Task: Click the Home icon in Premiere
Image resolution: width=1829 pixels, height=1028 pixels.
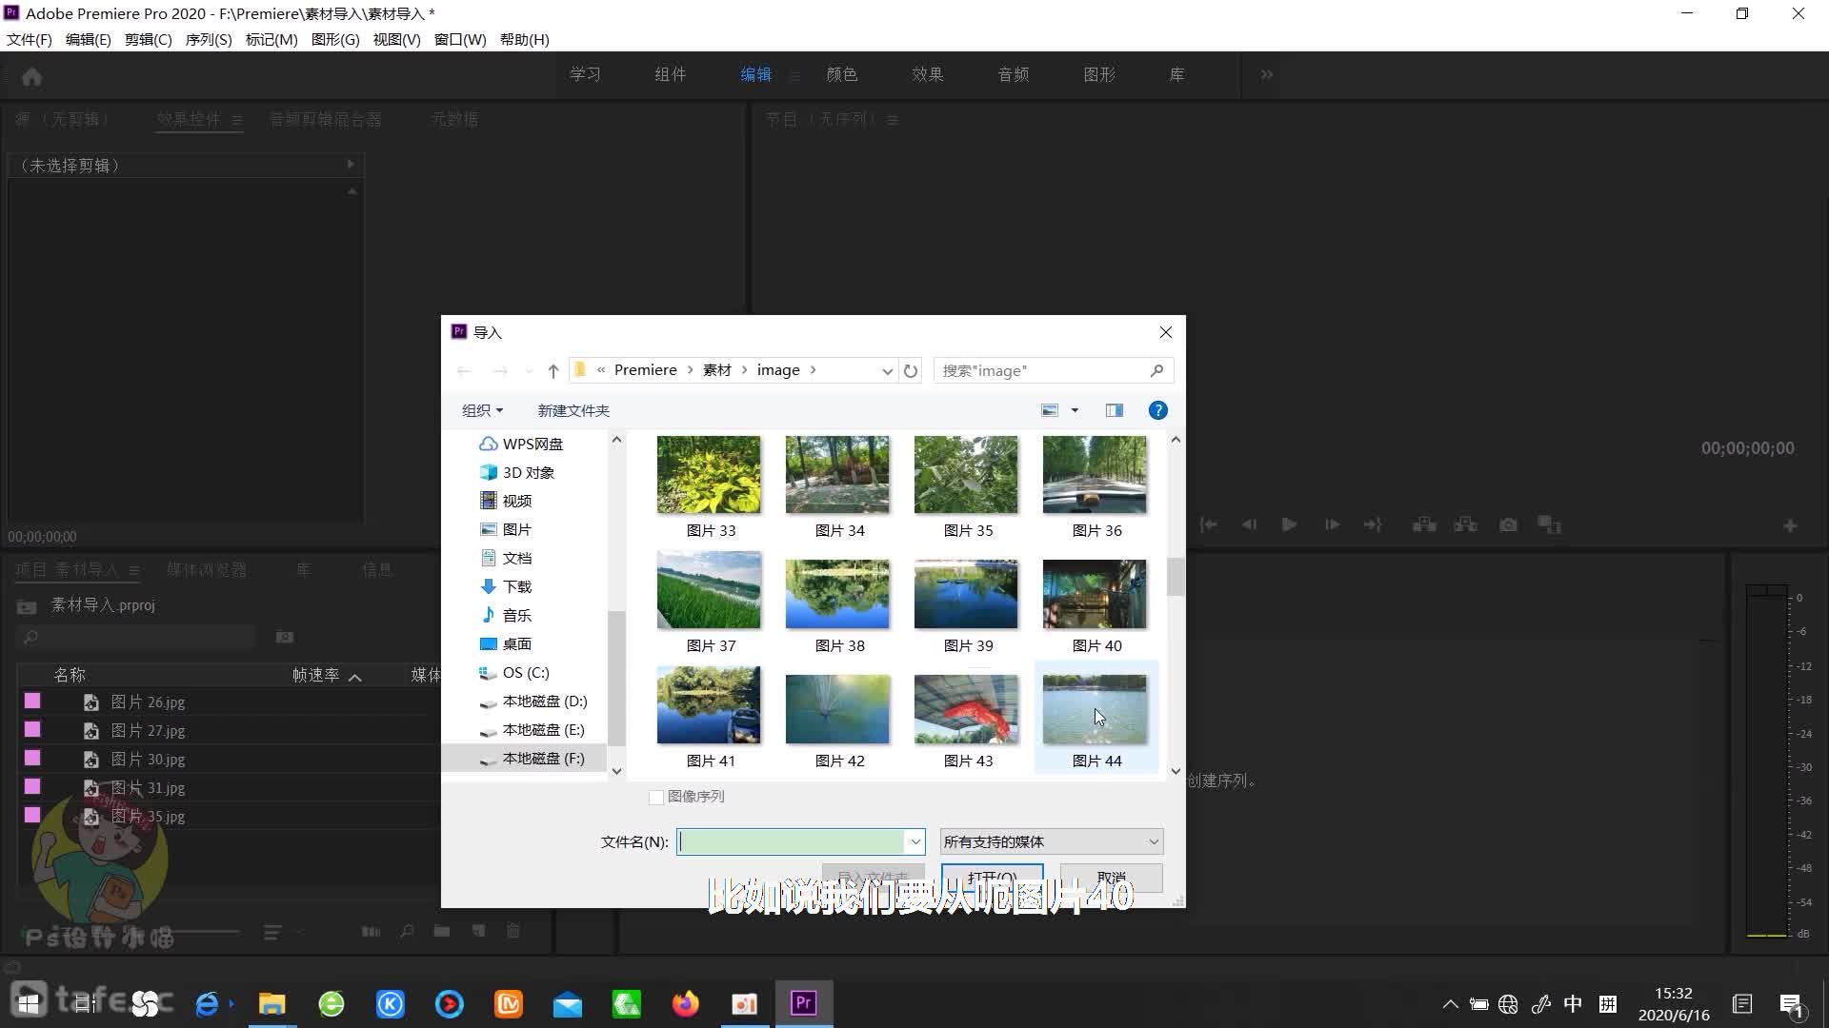Action: point(31,76)
